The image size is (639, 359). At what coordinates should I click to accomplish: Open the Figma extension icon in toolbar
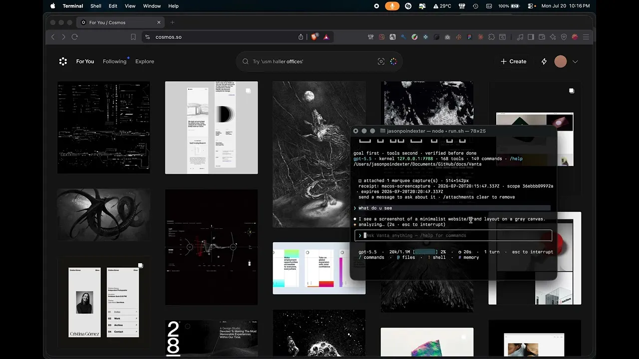coord(469,37)
